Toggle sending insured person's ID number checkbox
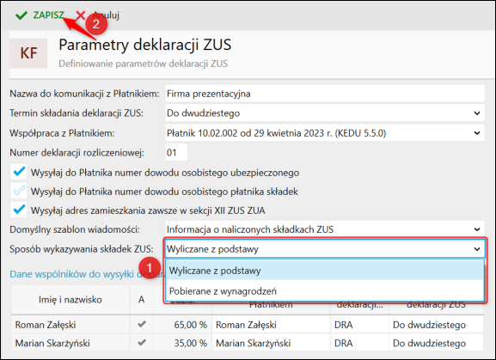Image resolution: width=496 pixels, height=360 pixels. pos(19,172)
